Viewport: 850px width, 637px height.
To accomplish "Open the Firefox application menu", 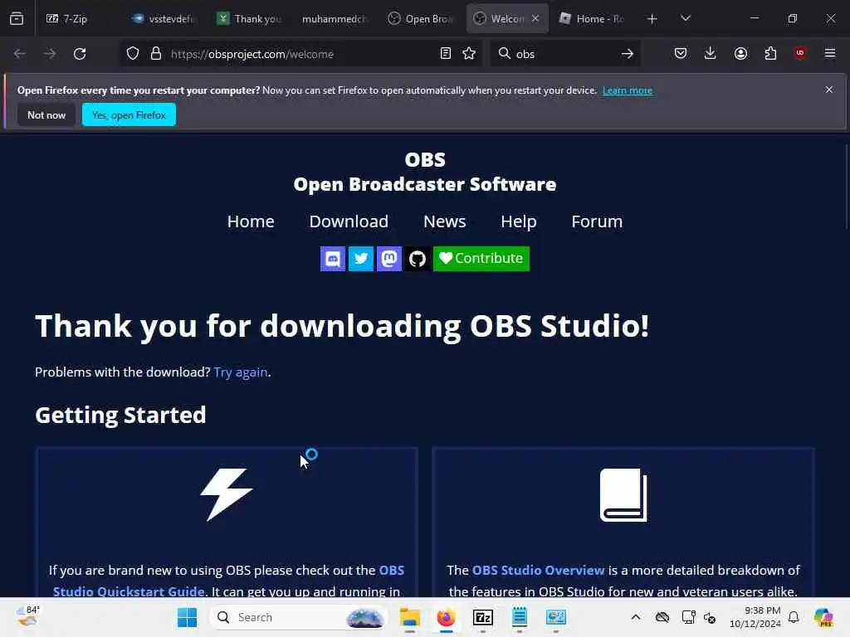I will (829, 53).
